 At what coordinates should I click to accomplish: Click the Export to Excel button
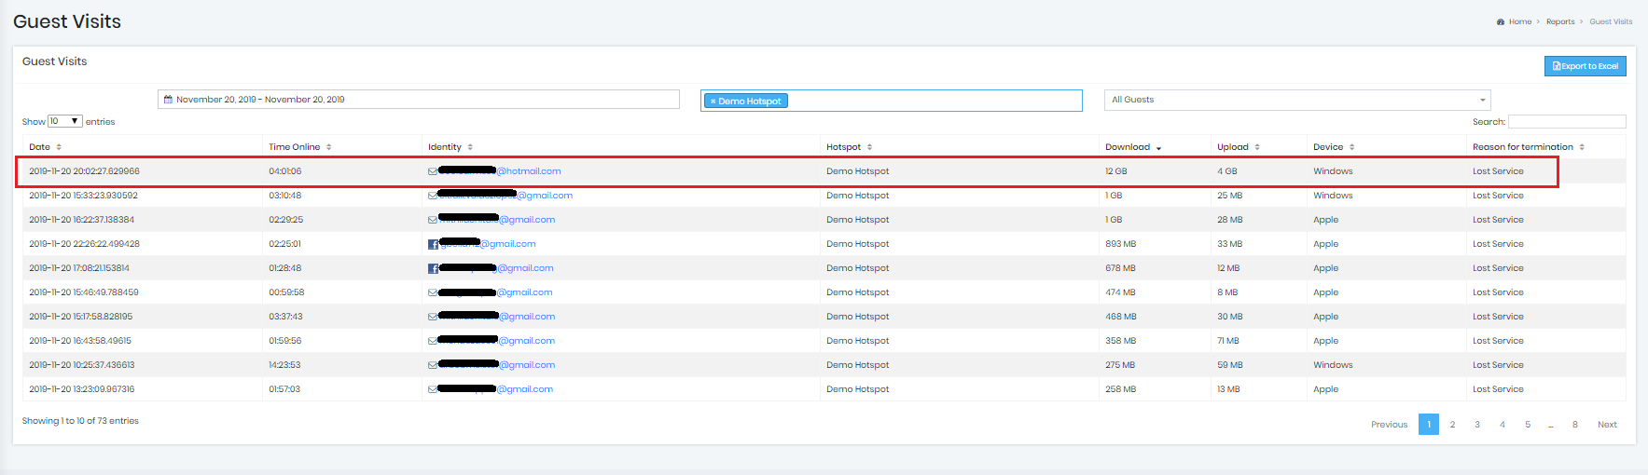[x=1585, y=66]
